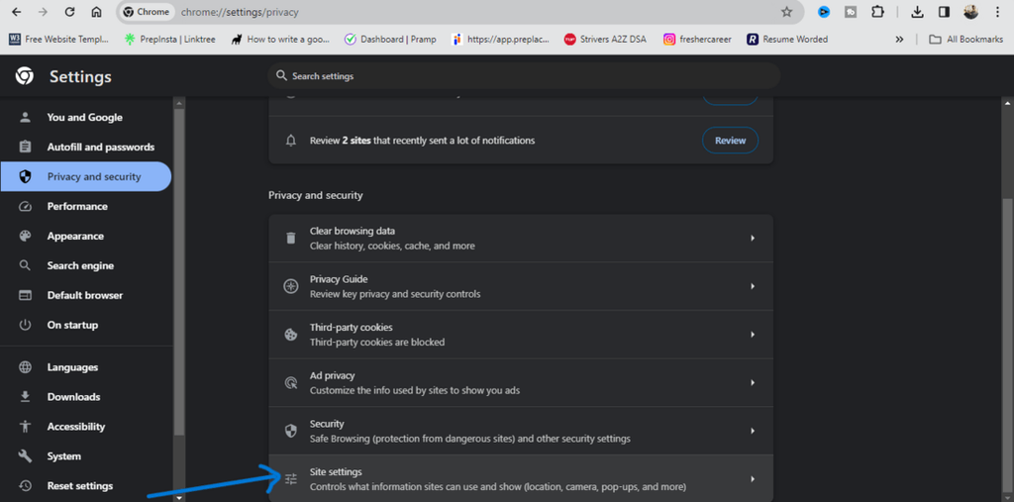Click the sliders icon for Site settings
Screen dimensions: 1014x502
[x=291, y=479]
